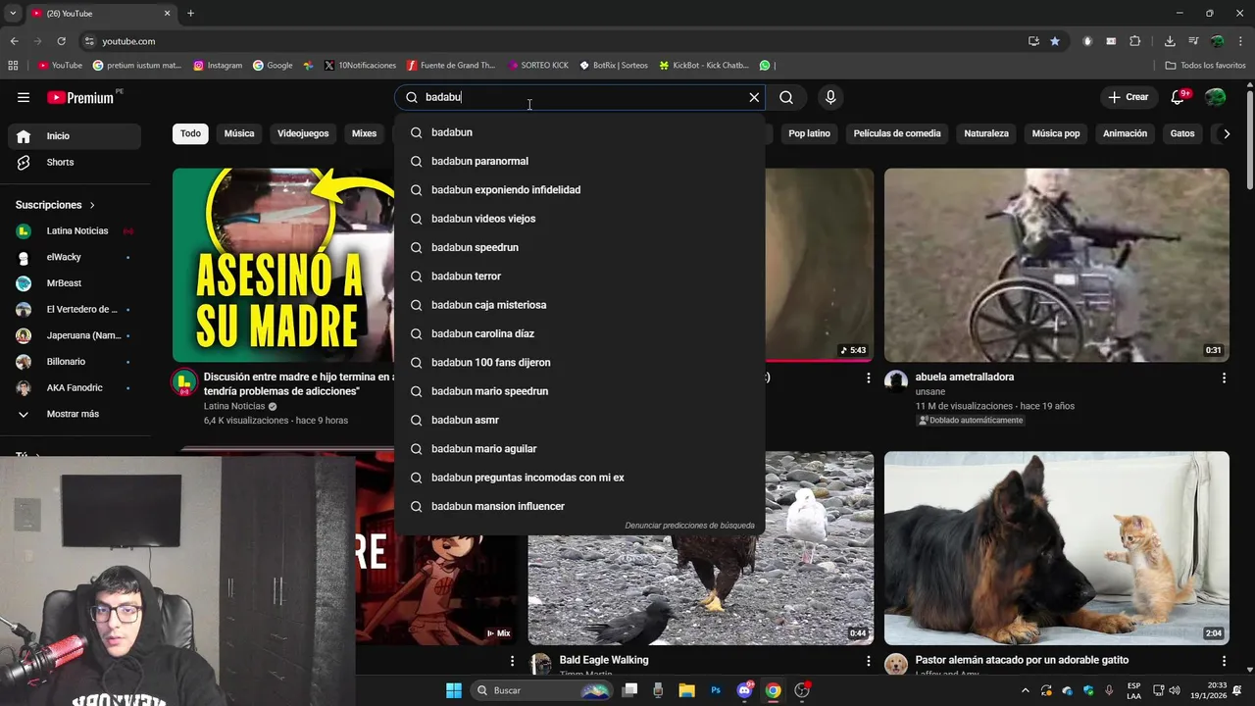
Task: Select the Naturaleza filter chip
Action: tap(986, 133)
